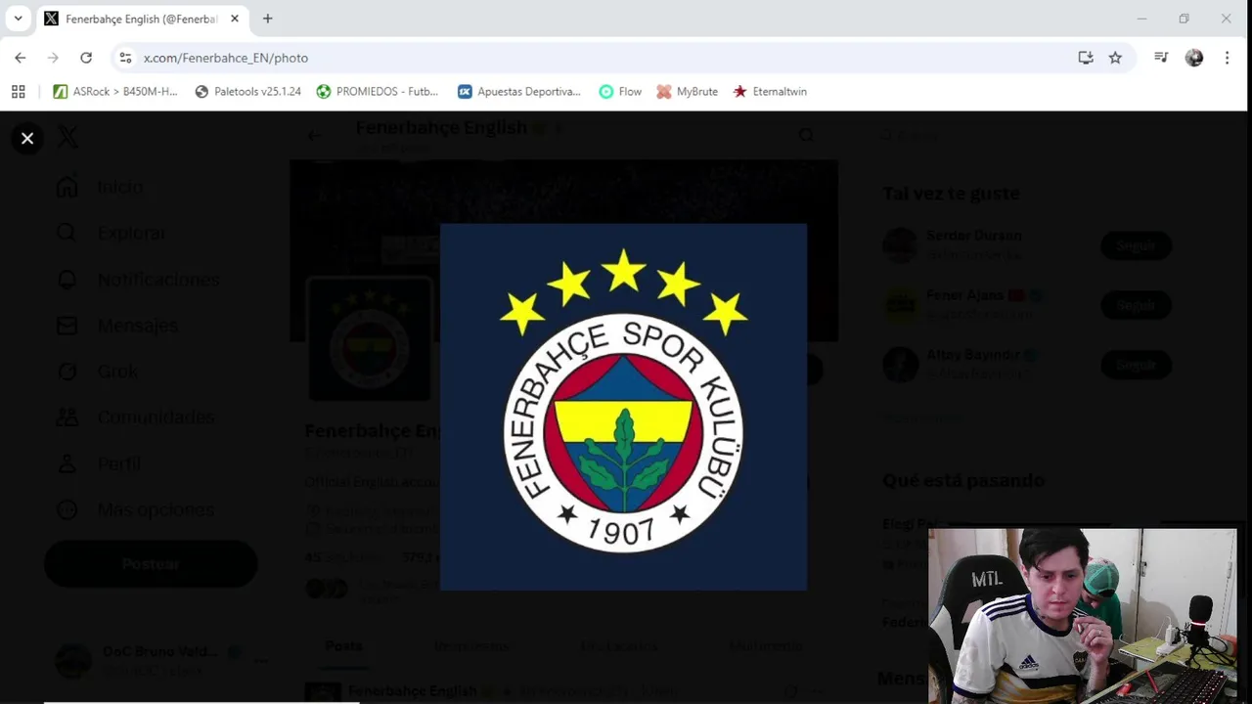Open Eternaltwin bookmark
The height and width of the screenshot is (704, 1252).
point(770,91)
